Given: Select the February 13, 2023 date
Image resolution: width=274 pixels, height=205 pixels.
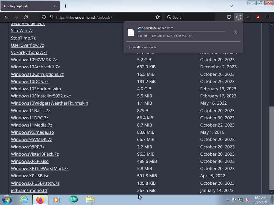Looking at the screenshot, I should point(218,89).
